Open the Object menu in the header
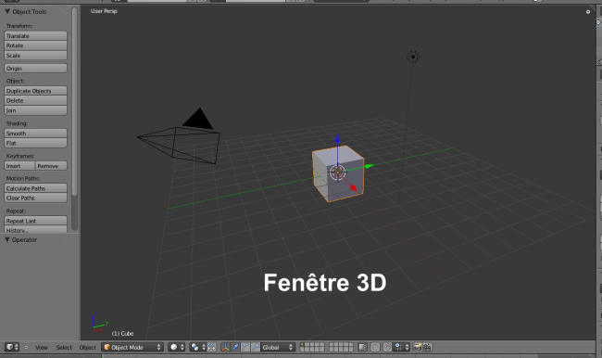The width and height of the screenshot is (602, 358). (88, 347)
